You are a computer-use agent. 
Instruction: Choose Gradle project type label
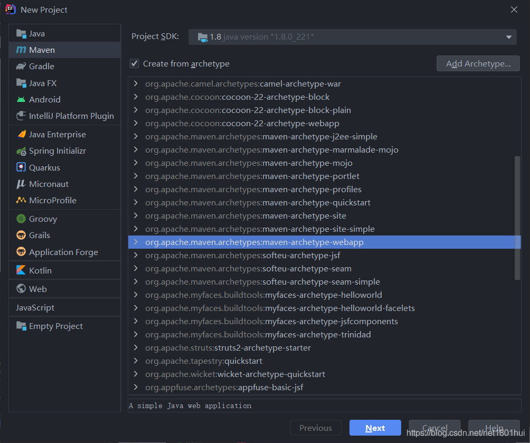click(42, 67)
